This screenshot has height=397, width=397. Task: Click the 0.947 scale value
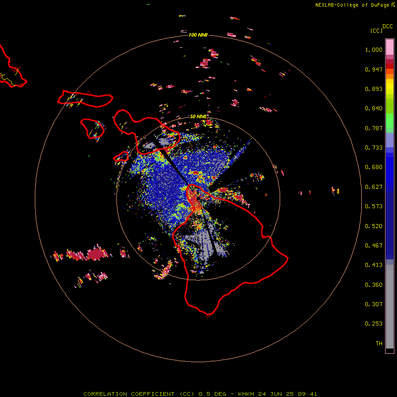pyautogui.click(x=374, y=69)
